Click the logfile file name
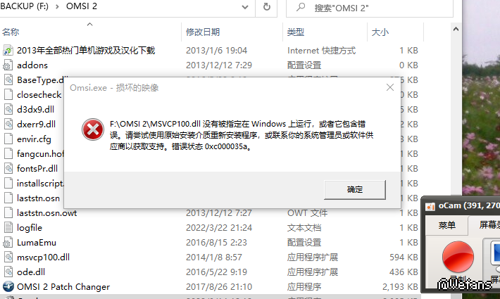500x299 pixels. pos(30,228)
